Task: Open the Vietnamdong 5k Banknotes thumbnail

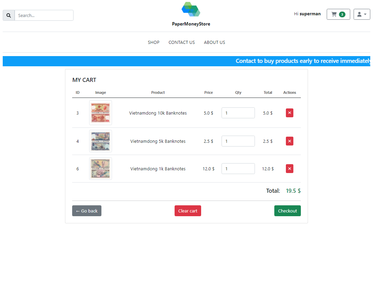Action: (x=100, y=141)
